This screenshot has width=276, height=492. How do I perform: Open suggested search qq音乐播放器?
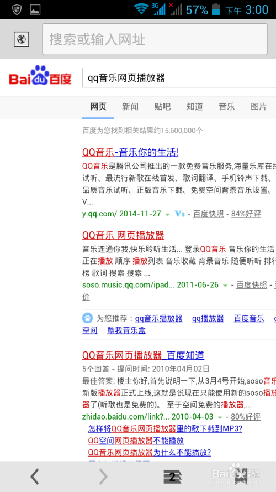(158, 318)
